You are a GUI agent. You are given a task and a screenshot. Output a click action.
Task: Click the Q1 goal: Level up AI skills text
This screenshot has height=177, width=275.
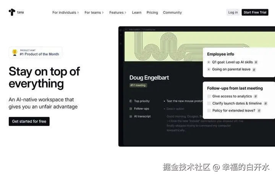point(232,62)
